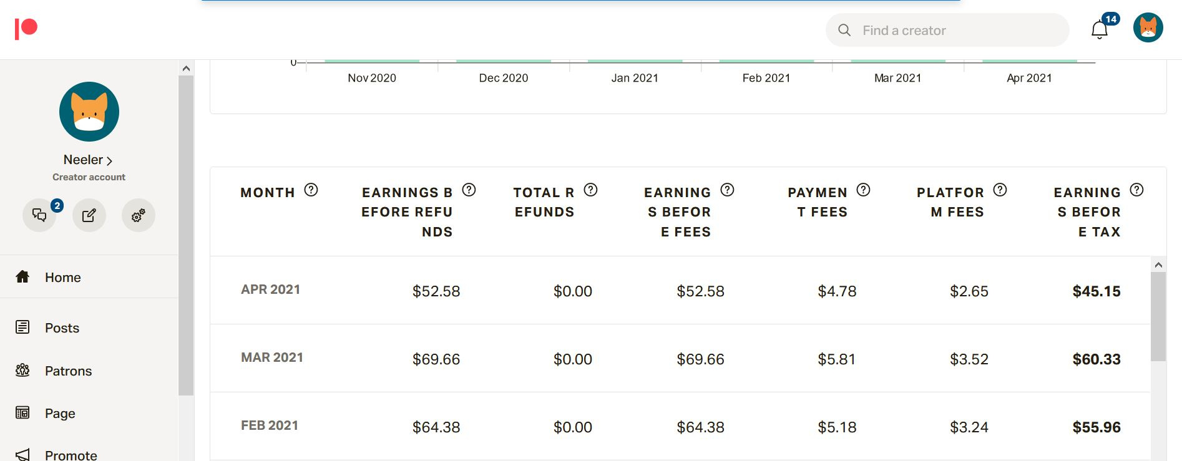1182x461 pixels.
Task: Open messages chat icon
Action: (39, 215)
